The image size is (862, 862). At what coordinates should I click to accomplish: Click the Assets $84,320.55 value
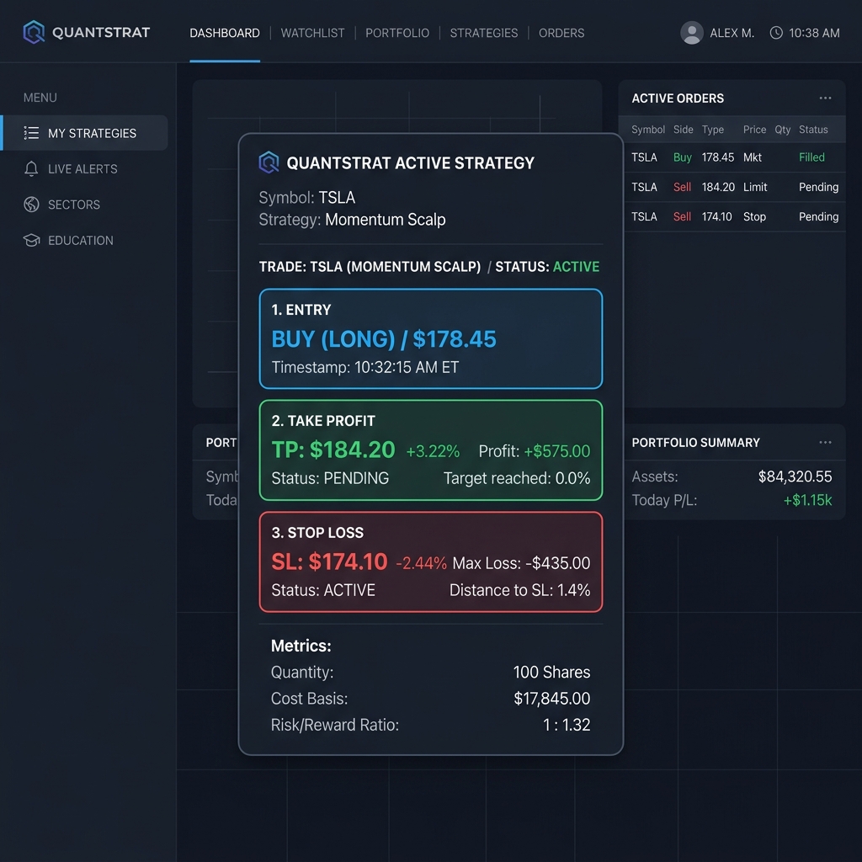[795, 476]
